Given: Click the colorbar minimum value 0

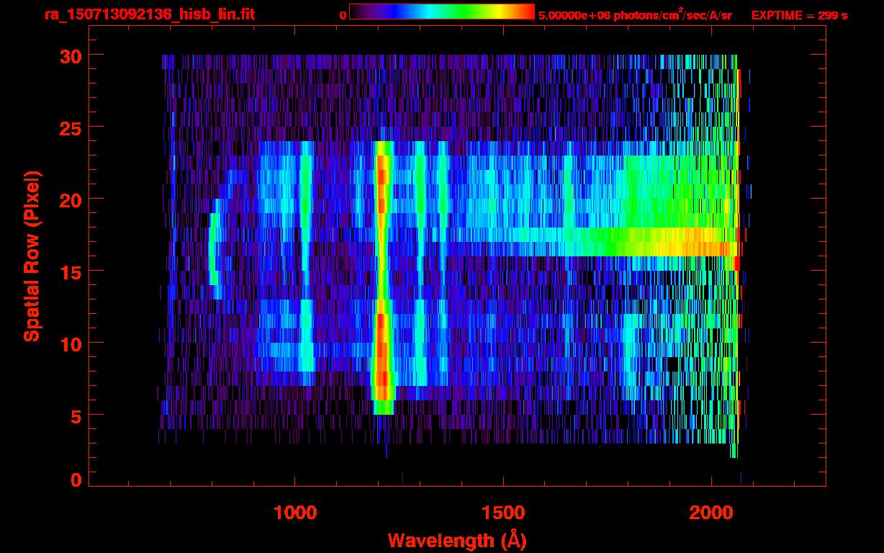Looking at the screenshot, I should pyautogui.click(x=343, y=15).
